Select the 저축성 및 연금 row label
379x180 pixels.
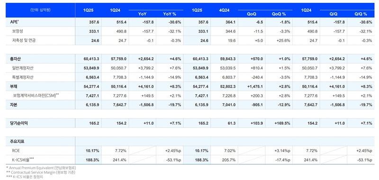pos(24,40)
